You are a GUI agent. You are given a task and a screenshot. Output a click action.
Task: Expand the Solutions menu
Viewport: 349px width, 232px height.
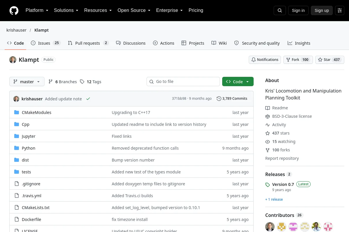coord(66,10)
